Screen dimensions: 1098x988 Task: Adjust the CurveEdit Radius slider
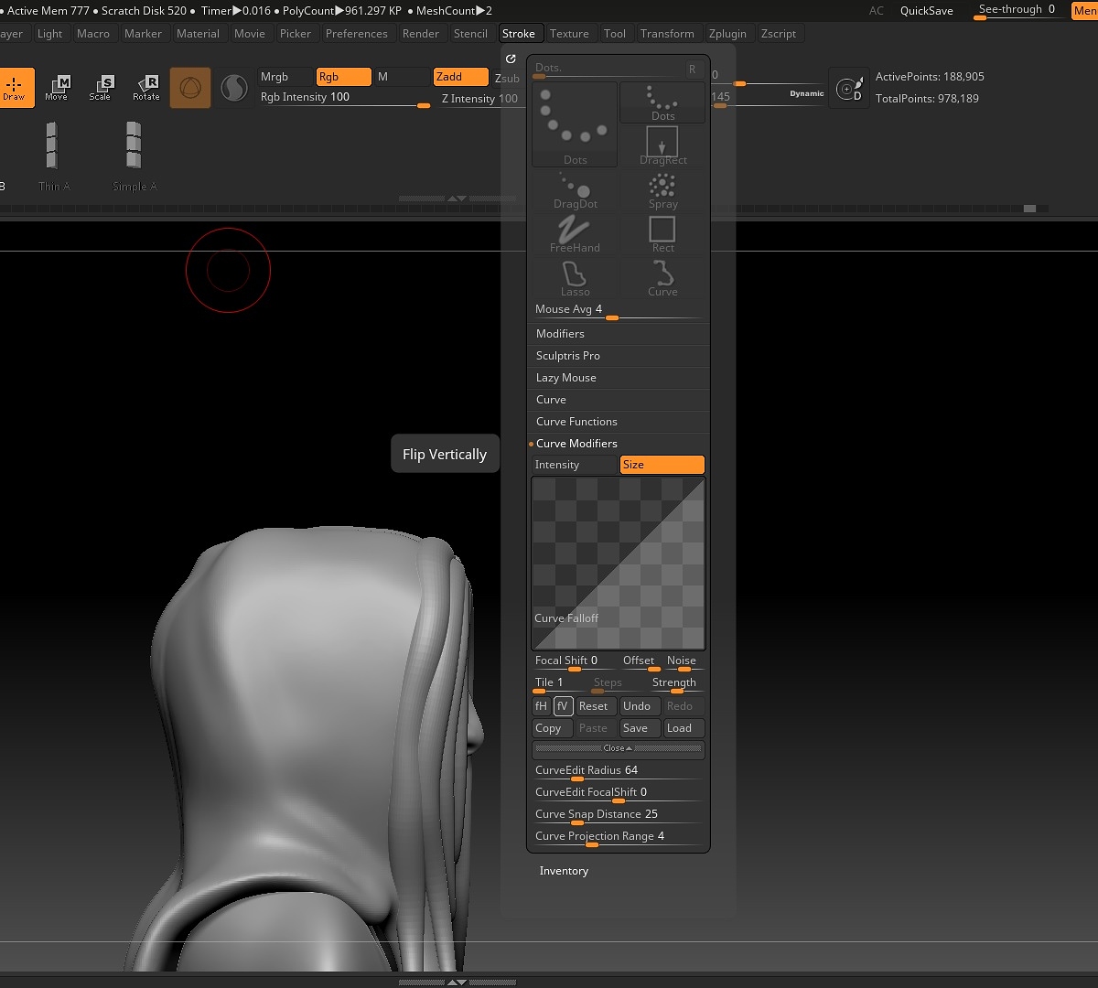[619, 772]
